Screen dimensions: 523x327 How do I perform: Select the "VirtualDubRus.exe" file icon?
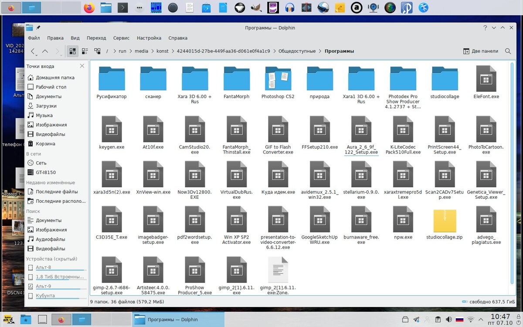tap(237, 174)
